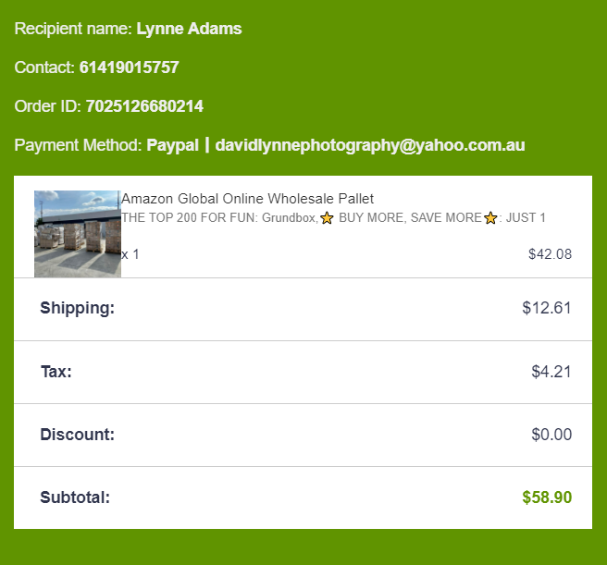
Task: Click the tax amount $4.21
Action: coord(551,372)
